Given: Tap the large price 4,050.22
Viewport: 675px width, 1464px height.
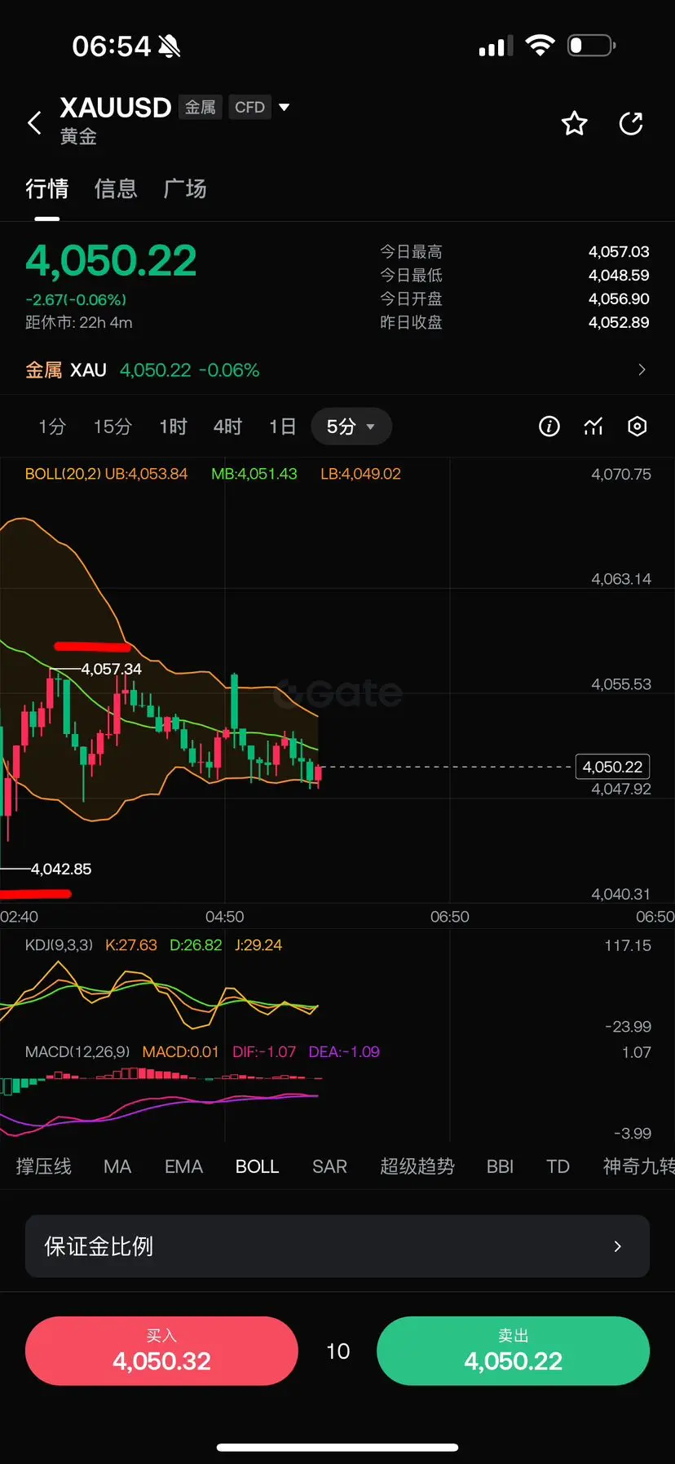Looking at the screenshot, I should 111,261.
